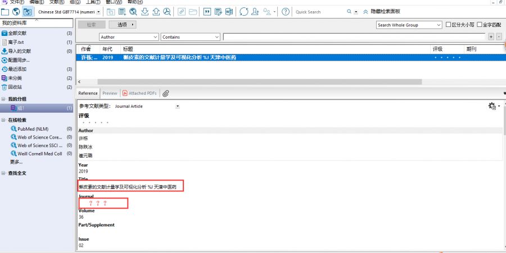
Task: Select PubMed (NLM) online search
Action: click(33, 129)
